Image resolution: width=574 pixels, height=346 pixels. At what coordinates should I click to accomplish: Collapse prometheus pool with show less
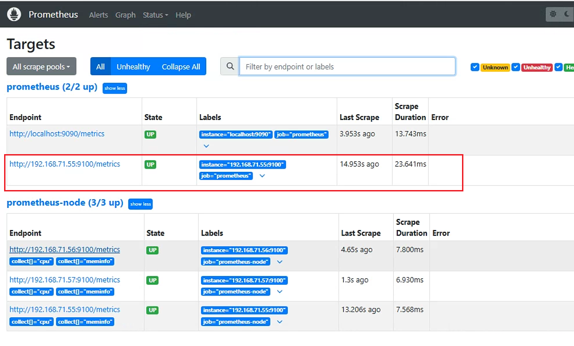(115, 88)
